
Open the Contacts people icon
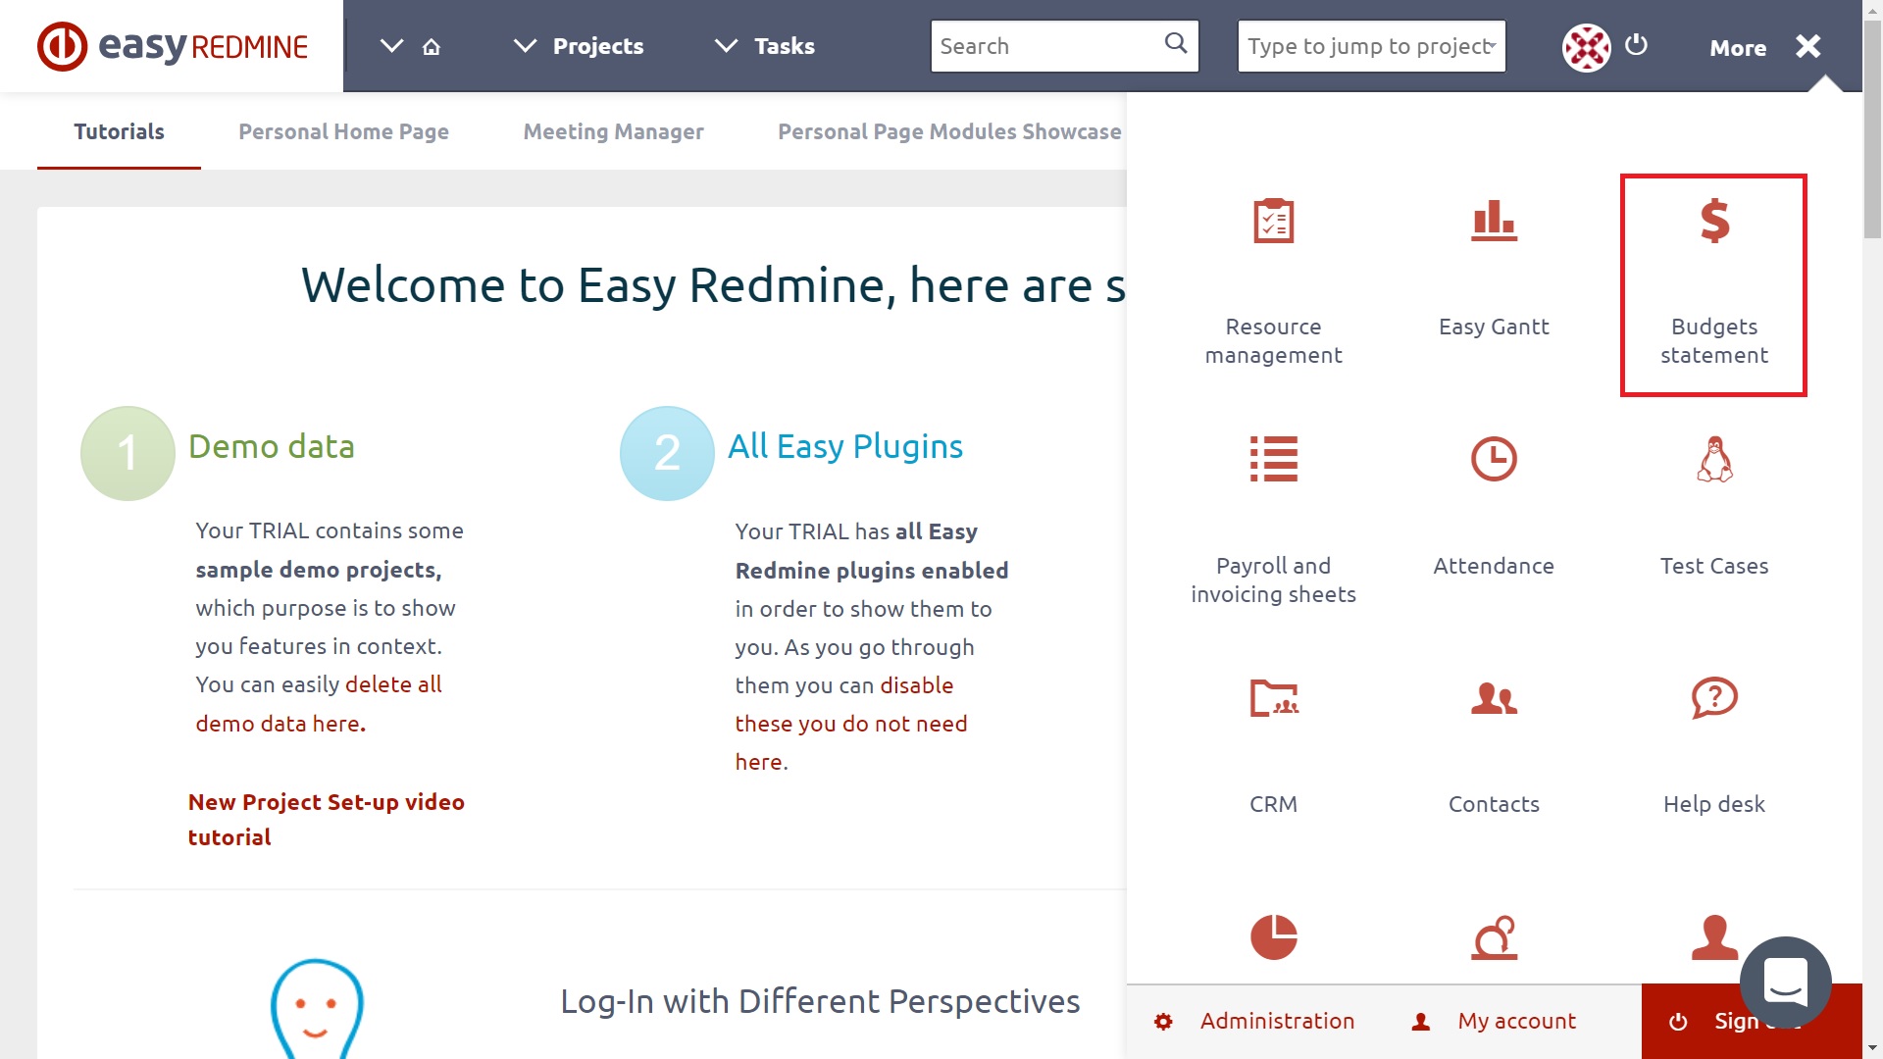pyautogui.click(x=1494, y=697)
